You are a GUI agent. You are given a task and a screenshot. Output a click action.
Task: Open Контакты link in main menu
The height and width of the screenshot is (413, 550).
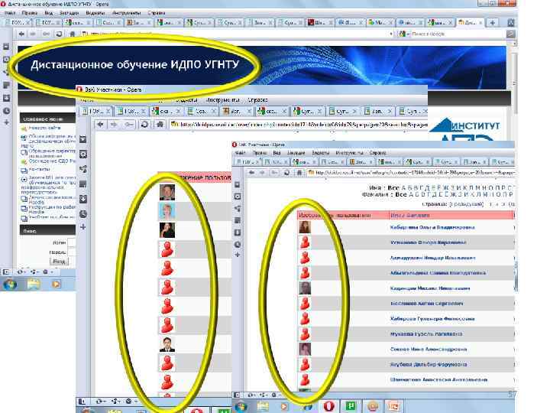point(39,169)
